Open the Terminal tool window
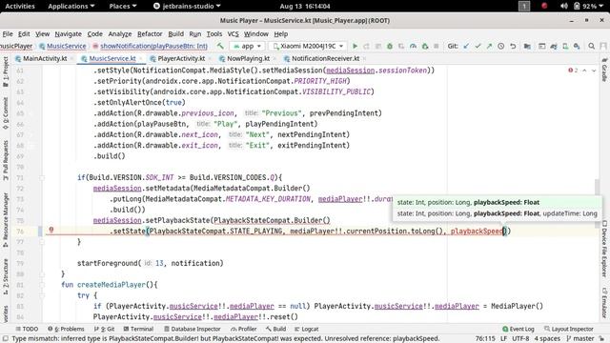 coord(138,329)
